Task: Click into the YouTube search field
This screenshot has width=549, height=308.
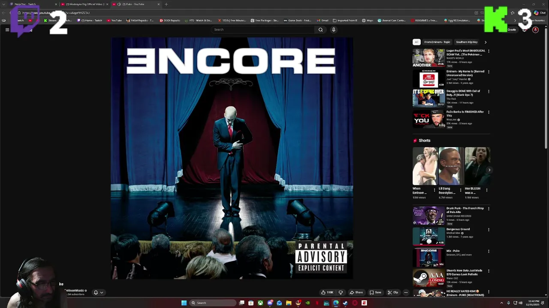Action: click(264, 30)
